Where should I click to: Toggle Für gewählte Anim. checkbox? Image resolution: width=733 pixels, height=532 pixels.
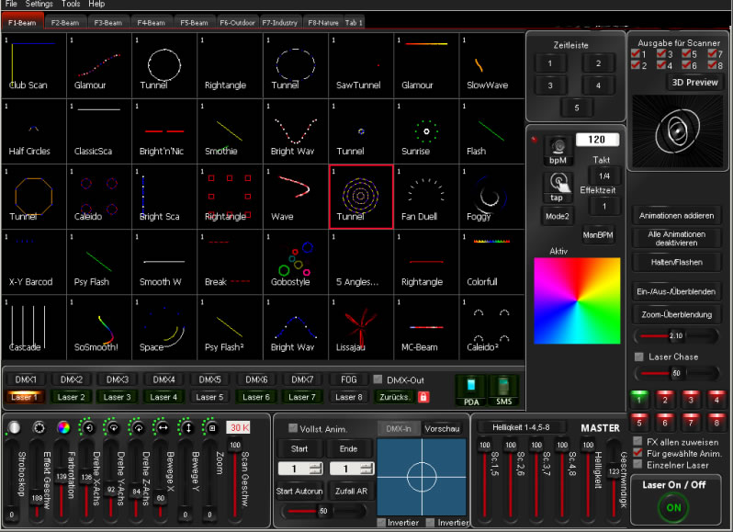click(x=637, y=453)
